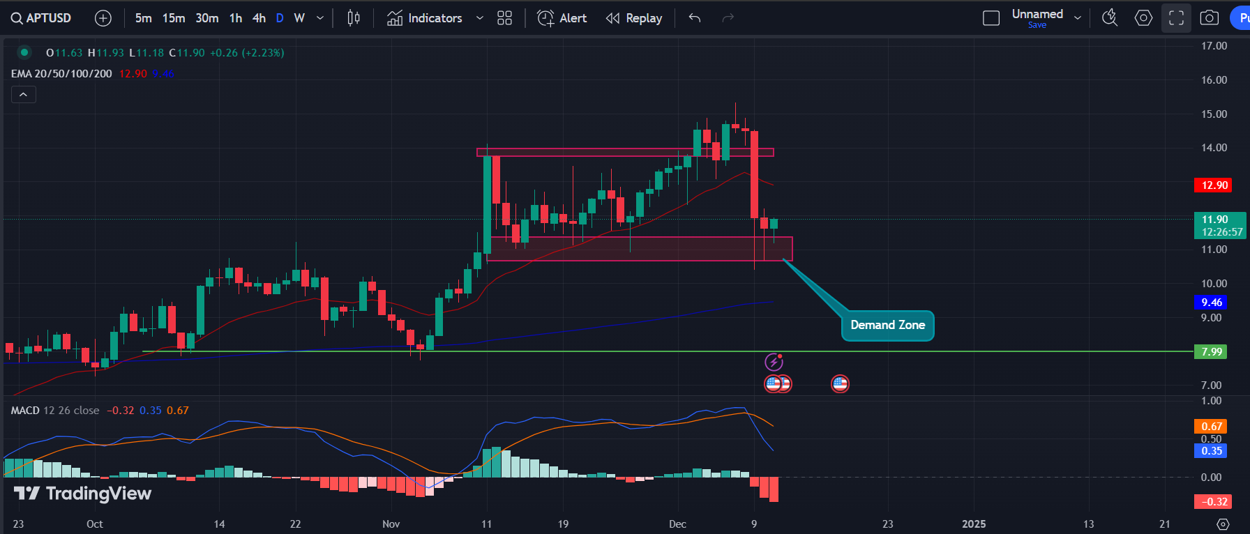The image size is (1250, 534).
Task: Select the 1h timeframe
Action: [236, 18]
